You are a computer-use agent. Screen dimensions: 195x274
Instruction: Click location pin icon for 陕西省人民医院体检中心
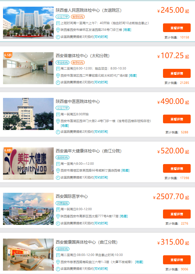(58, 30)
